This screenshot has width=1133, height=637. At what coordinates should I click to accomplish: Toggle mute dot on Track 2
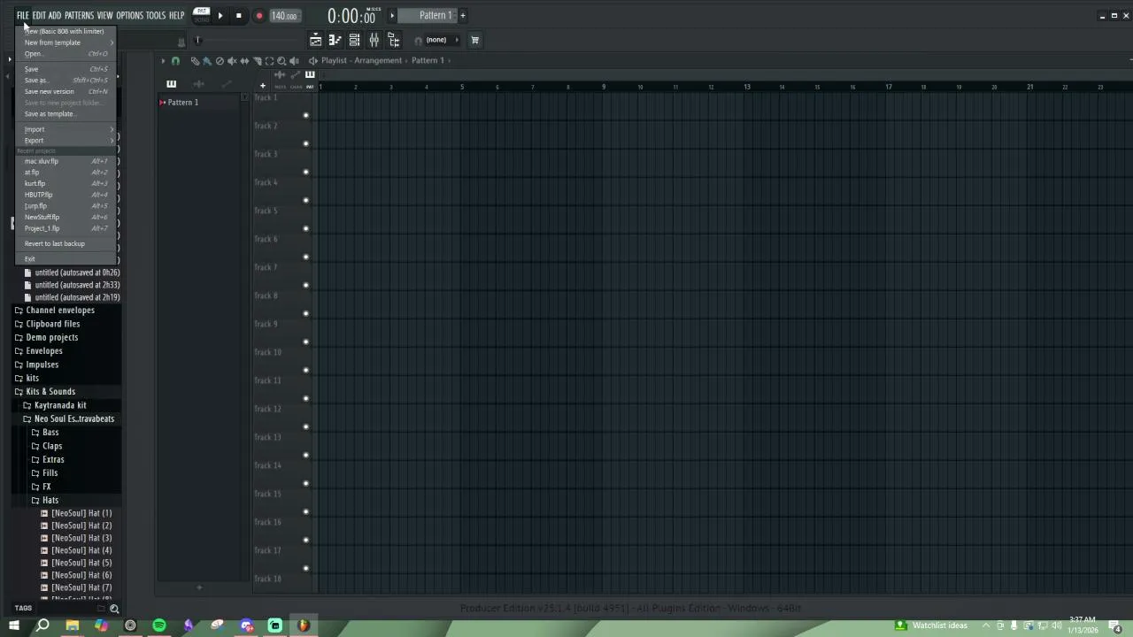pos(306,143)
